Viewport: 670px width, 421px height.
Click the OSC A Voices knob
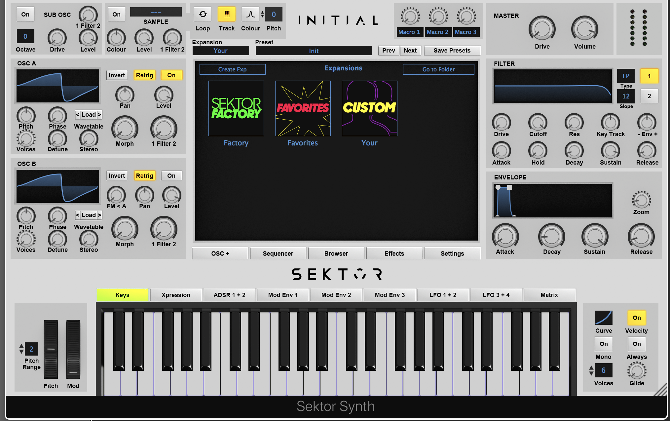click(x=26, y=139)
